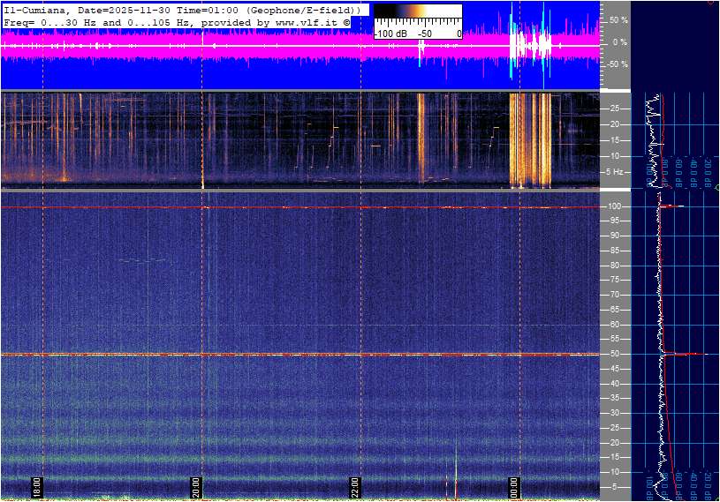Jump to the 00:00 midnight time marker

coord(514,487)
